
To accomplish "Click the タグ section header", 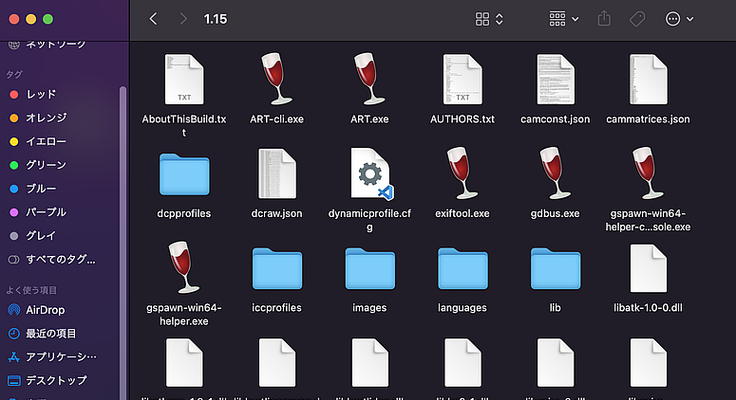I will [14, 75].
